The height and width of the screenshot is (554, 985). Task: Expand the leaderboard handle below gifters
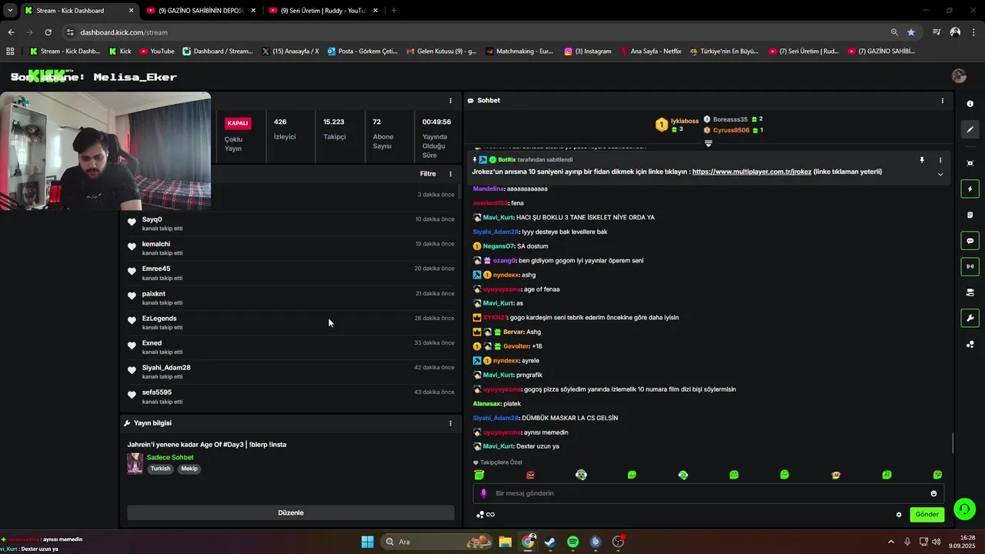click(708, 143)
